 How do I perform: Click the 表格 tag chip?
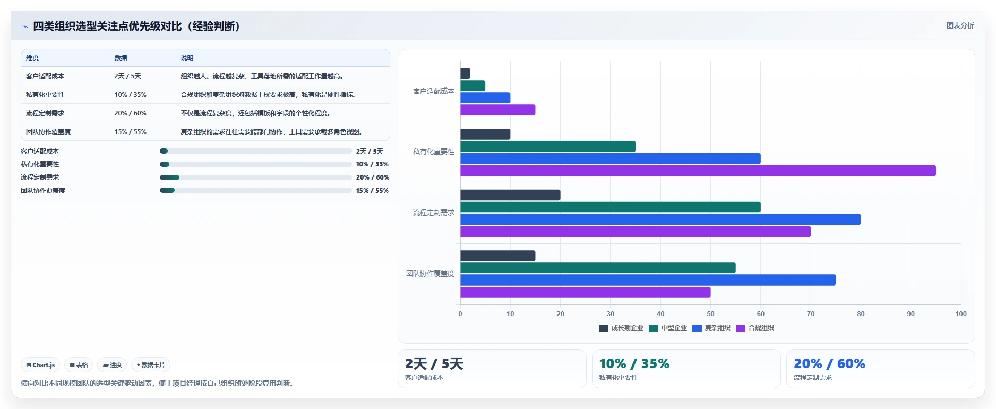click(79, 365)
